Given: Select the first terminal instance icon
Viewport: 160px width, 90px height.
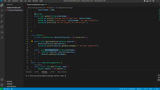Looking at the screenshot, I should [159, 75].
